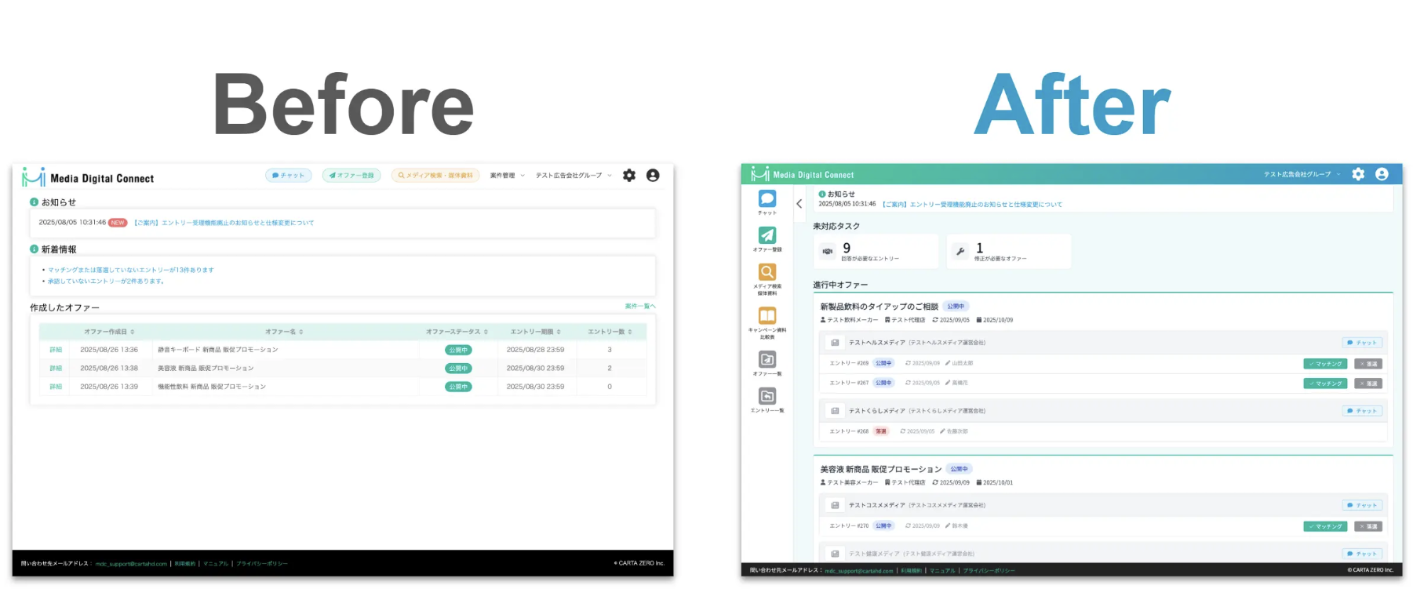Sort table by オファー作成日 column header
1413x607 pixels.
coord(109,332)
